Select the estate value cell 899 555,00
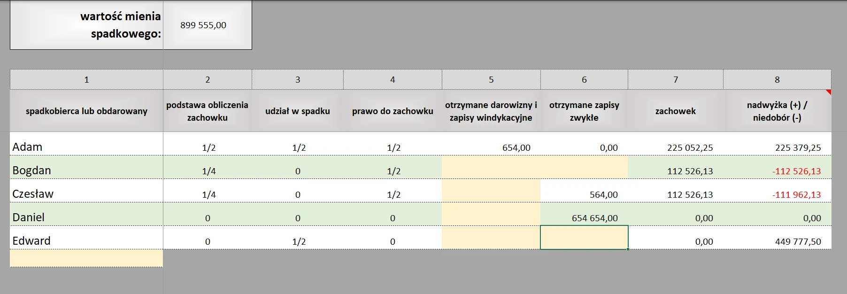The width and height of the screenshot is (847, 294). [x=208, y=25]
